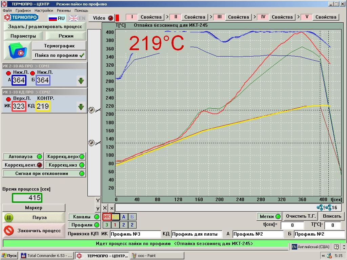The height and width of the screenshot is (260, 347).
Task: Click the Termopro logo
Action: tap(21, 17)
